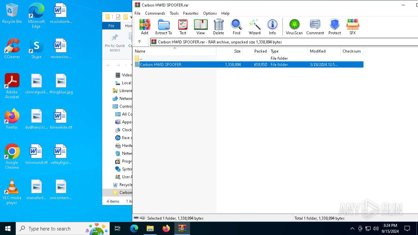
Task: Sort archive list by Checksum column
Action: tap(352, 51)
